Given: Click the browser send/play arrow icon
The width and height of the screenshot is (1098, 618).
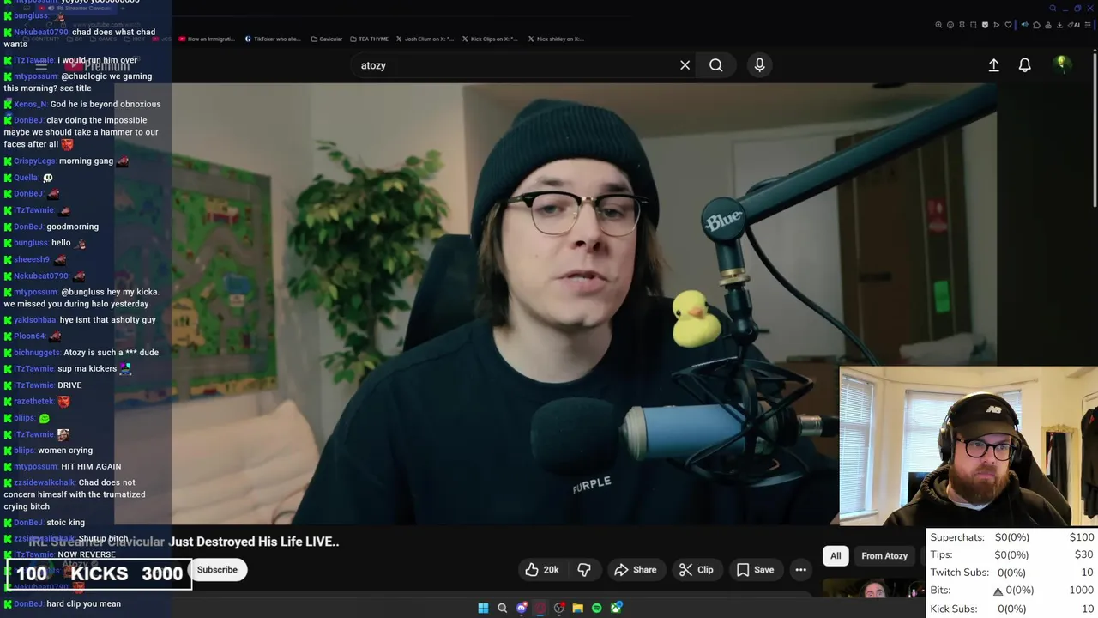Looking at the screenshot, I should pyautogui.click(x=997, y=25).
